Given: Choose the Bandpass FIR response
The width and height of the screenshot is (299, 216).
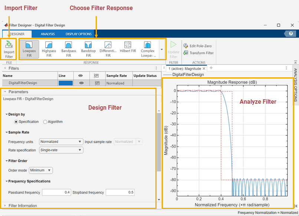Looking at the screenshot, I should click(x=68, y=49).
